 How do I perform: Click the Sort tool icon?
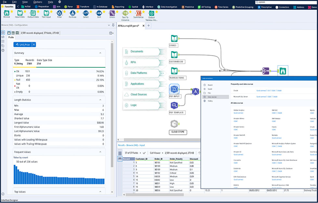pyautogui.click(x=99, y=13)
